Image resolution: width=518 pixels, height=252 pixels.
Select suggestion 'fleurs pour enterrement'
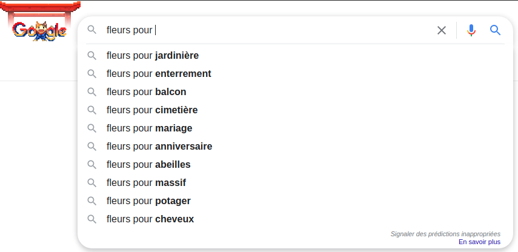(x=295, y=74)
